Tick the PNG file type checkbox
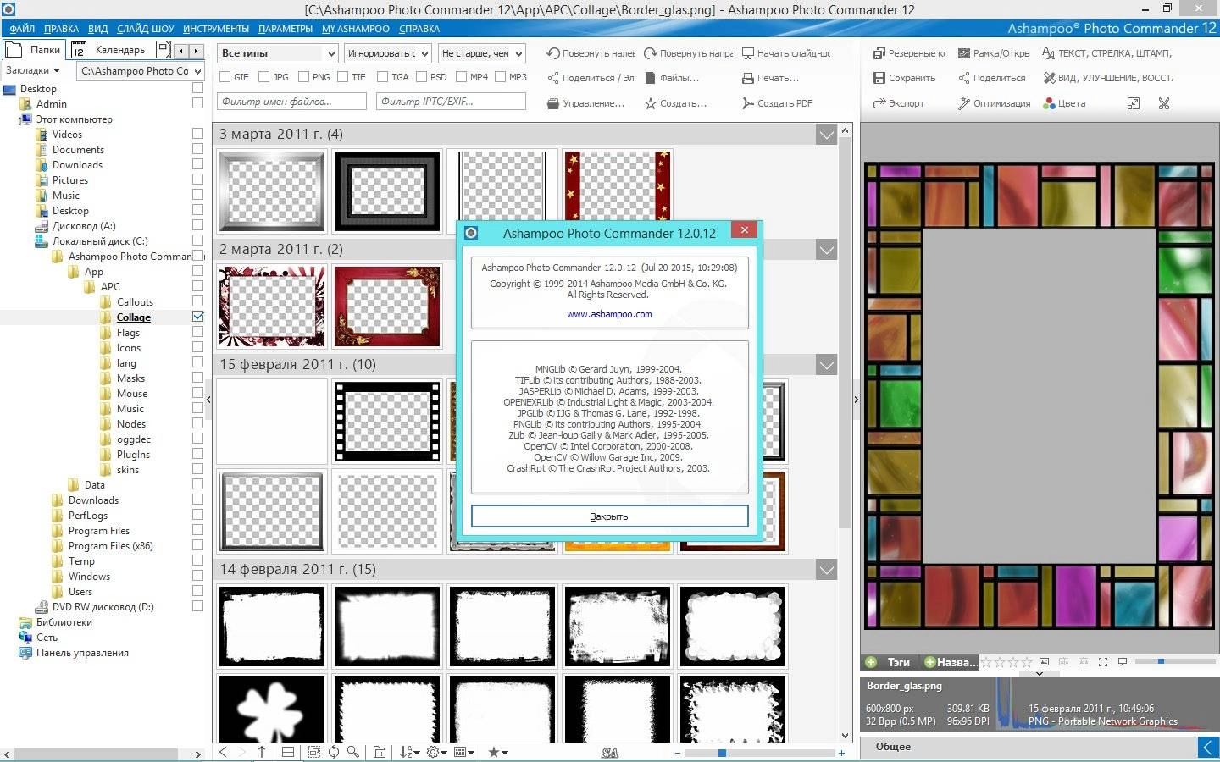Screen dimensions: 1220x762 click(303, 77)
